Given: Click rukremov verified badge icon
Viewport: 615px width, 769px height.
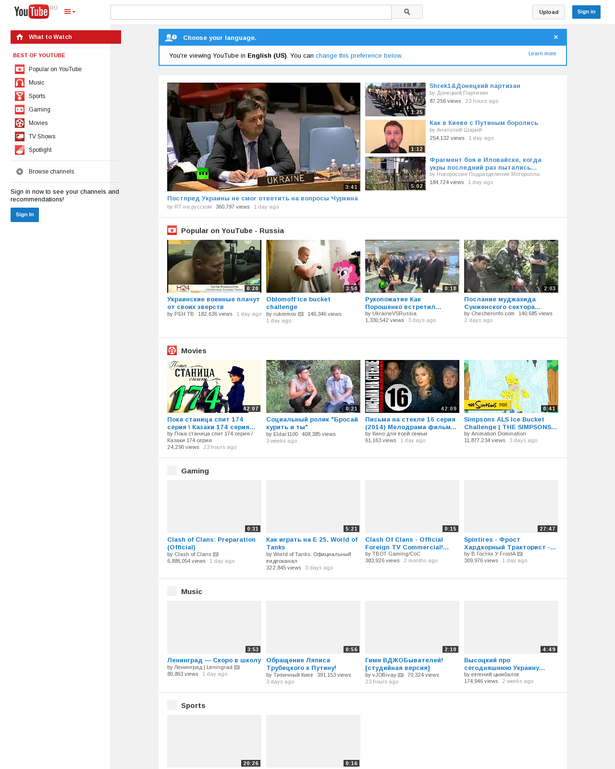Looking at the screenshot, I should [301, 314].
